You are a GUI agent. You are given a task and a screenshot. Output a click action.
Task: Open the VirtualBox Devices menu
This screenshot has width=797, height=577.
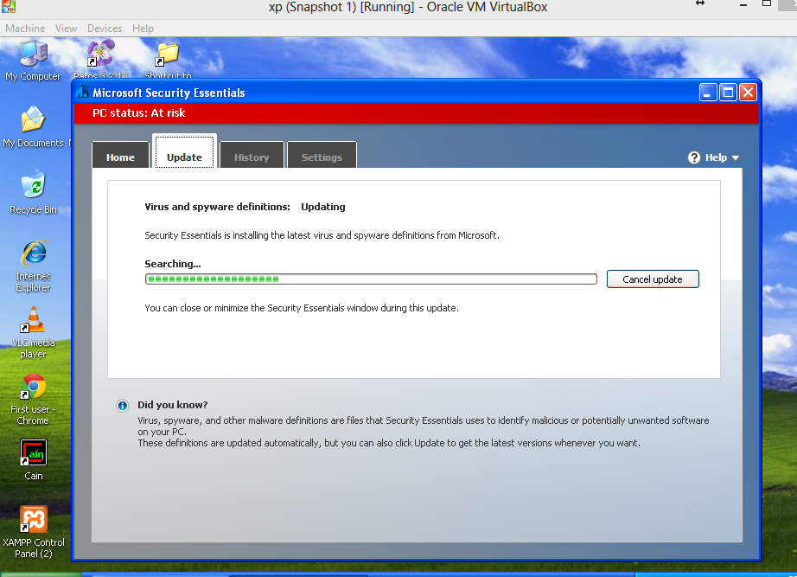(x=105, y=29)
